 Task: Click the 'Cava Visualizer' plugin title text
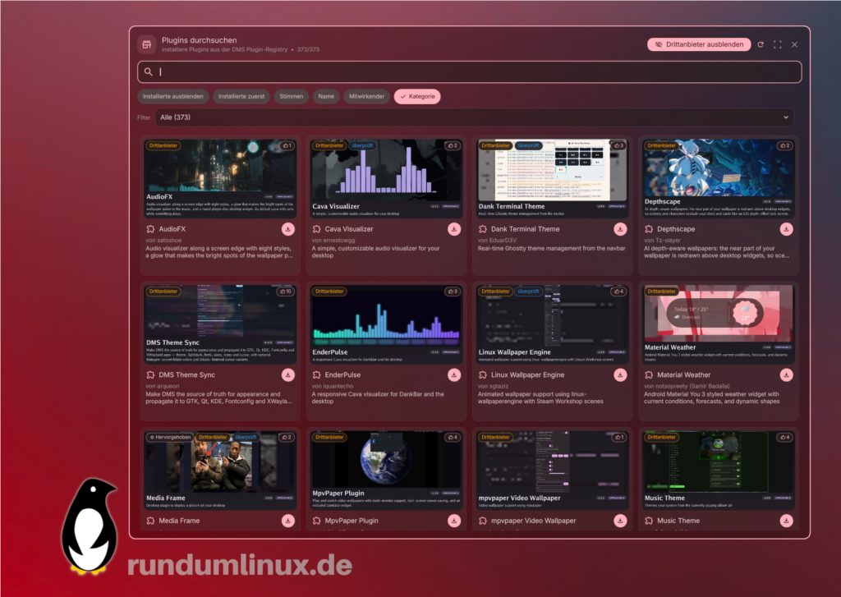[349, 229]
